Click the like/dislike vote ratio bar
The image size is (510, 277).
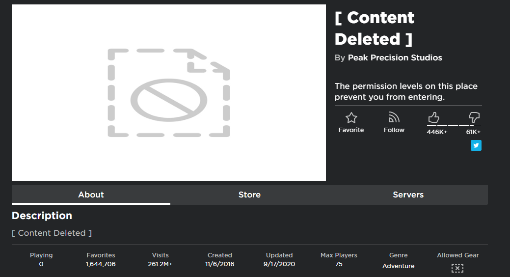tap(454, 126)
